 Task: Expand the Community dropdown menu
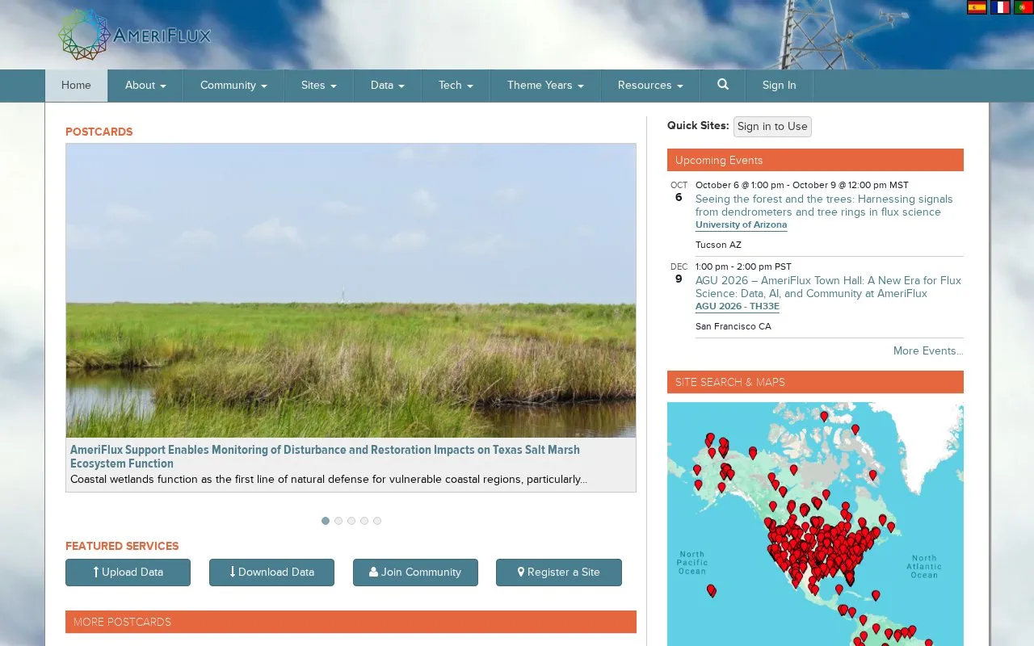[233, 86]
